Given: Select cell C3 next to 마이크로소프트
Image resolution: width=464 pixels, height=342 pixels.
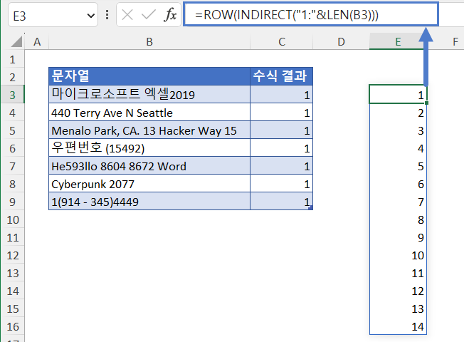Looking at the screenshot, I should click(281, 94).
